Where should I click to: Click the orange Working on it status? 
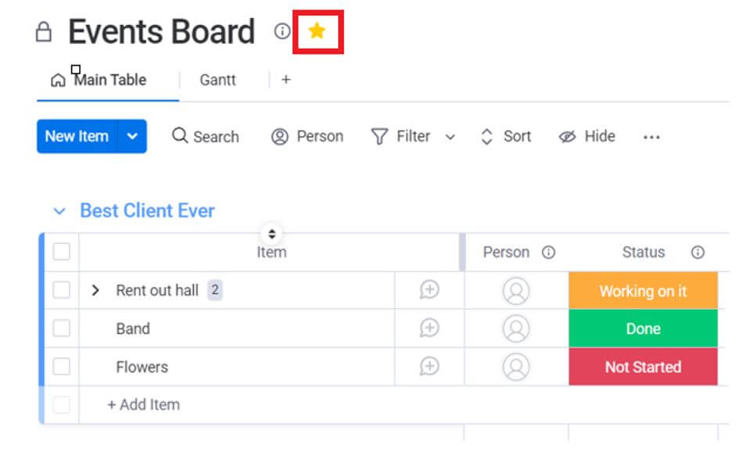643,290
